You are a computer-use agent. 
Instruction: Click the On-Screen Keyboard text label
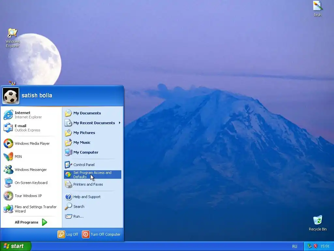(x=31, y=183)
